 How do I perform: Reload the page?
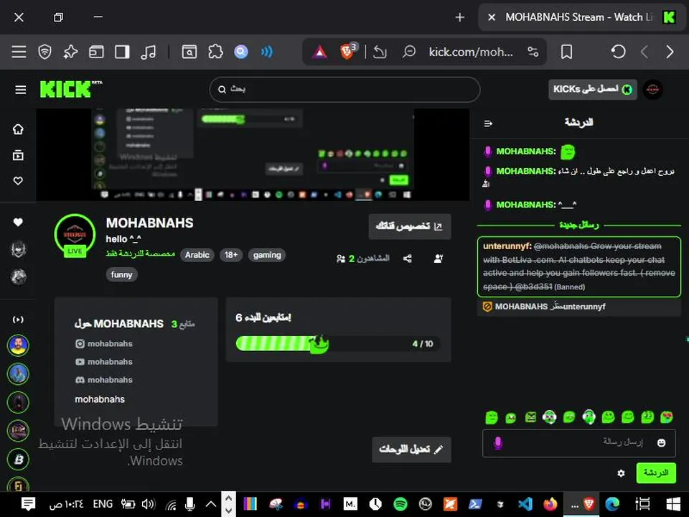[x=618, y=52]
